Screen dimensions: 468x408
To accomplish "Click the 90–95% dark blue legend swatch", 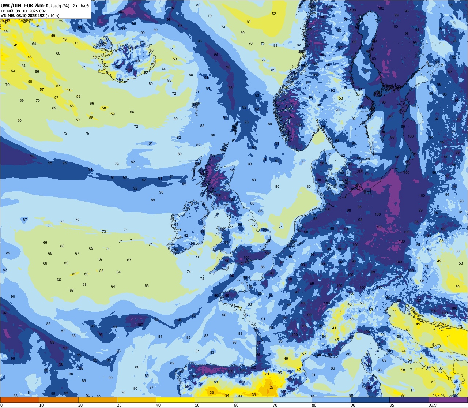I will point(370,400).
